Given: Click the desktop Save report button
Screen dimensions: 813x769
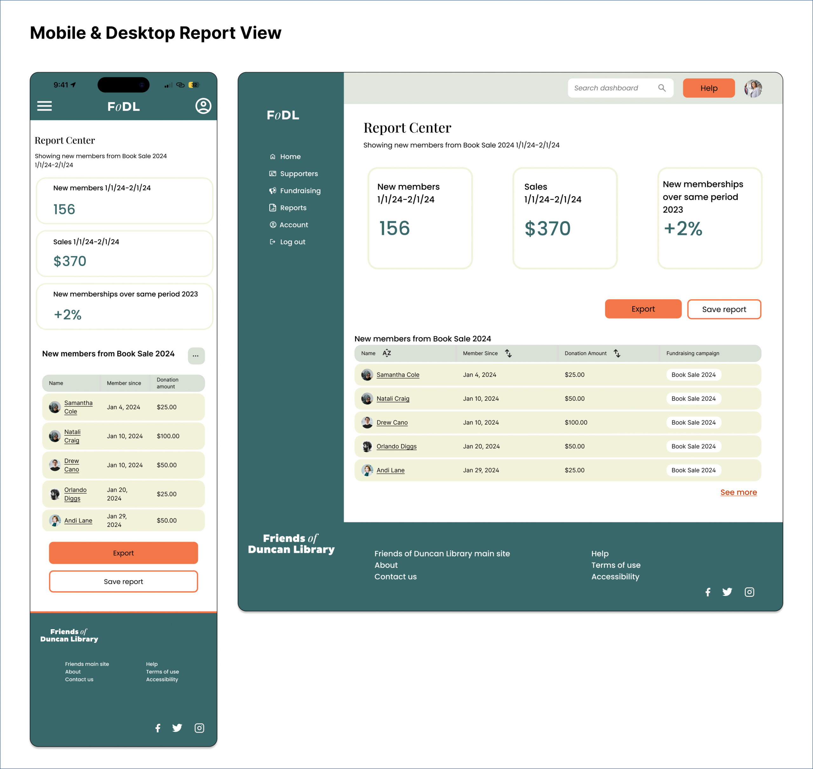Looking at the screenshot, I should [x=724, y=310].
